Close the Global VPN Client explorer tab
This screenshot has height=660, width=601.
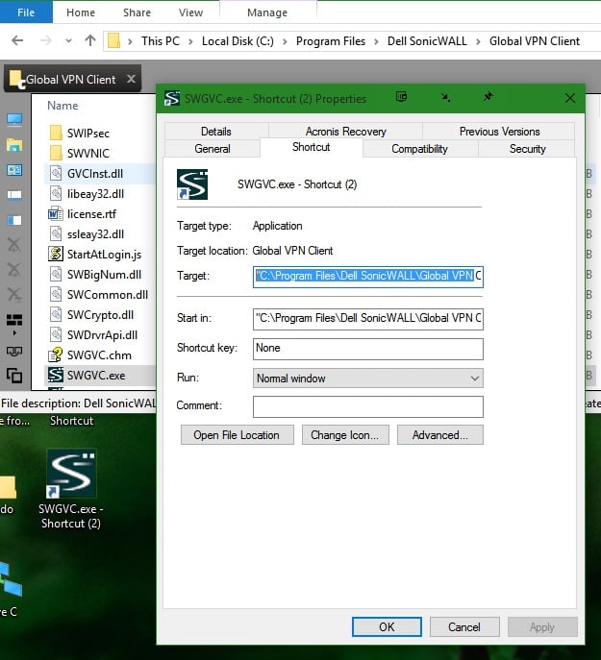pyautogui.click(x=131, y=79)
